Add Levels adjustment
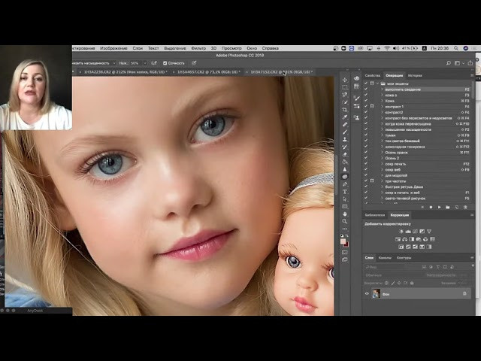 coord(408,232)
